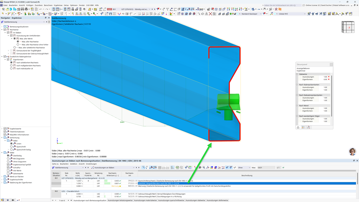
Task: Open the display factors (balance) tab icon in Steuerpanel
Action: point(298,127)
